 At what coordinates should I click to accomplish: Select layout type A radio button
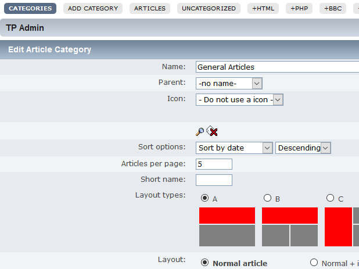pos(205,198)
